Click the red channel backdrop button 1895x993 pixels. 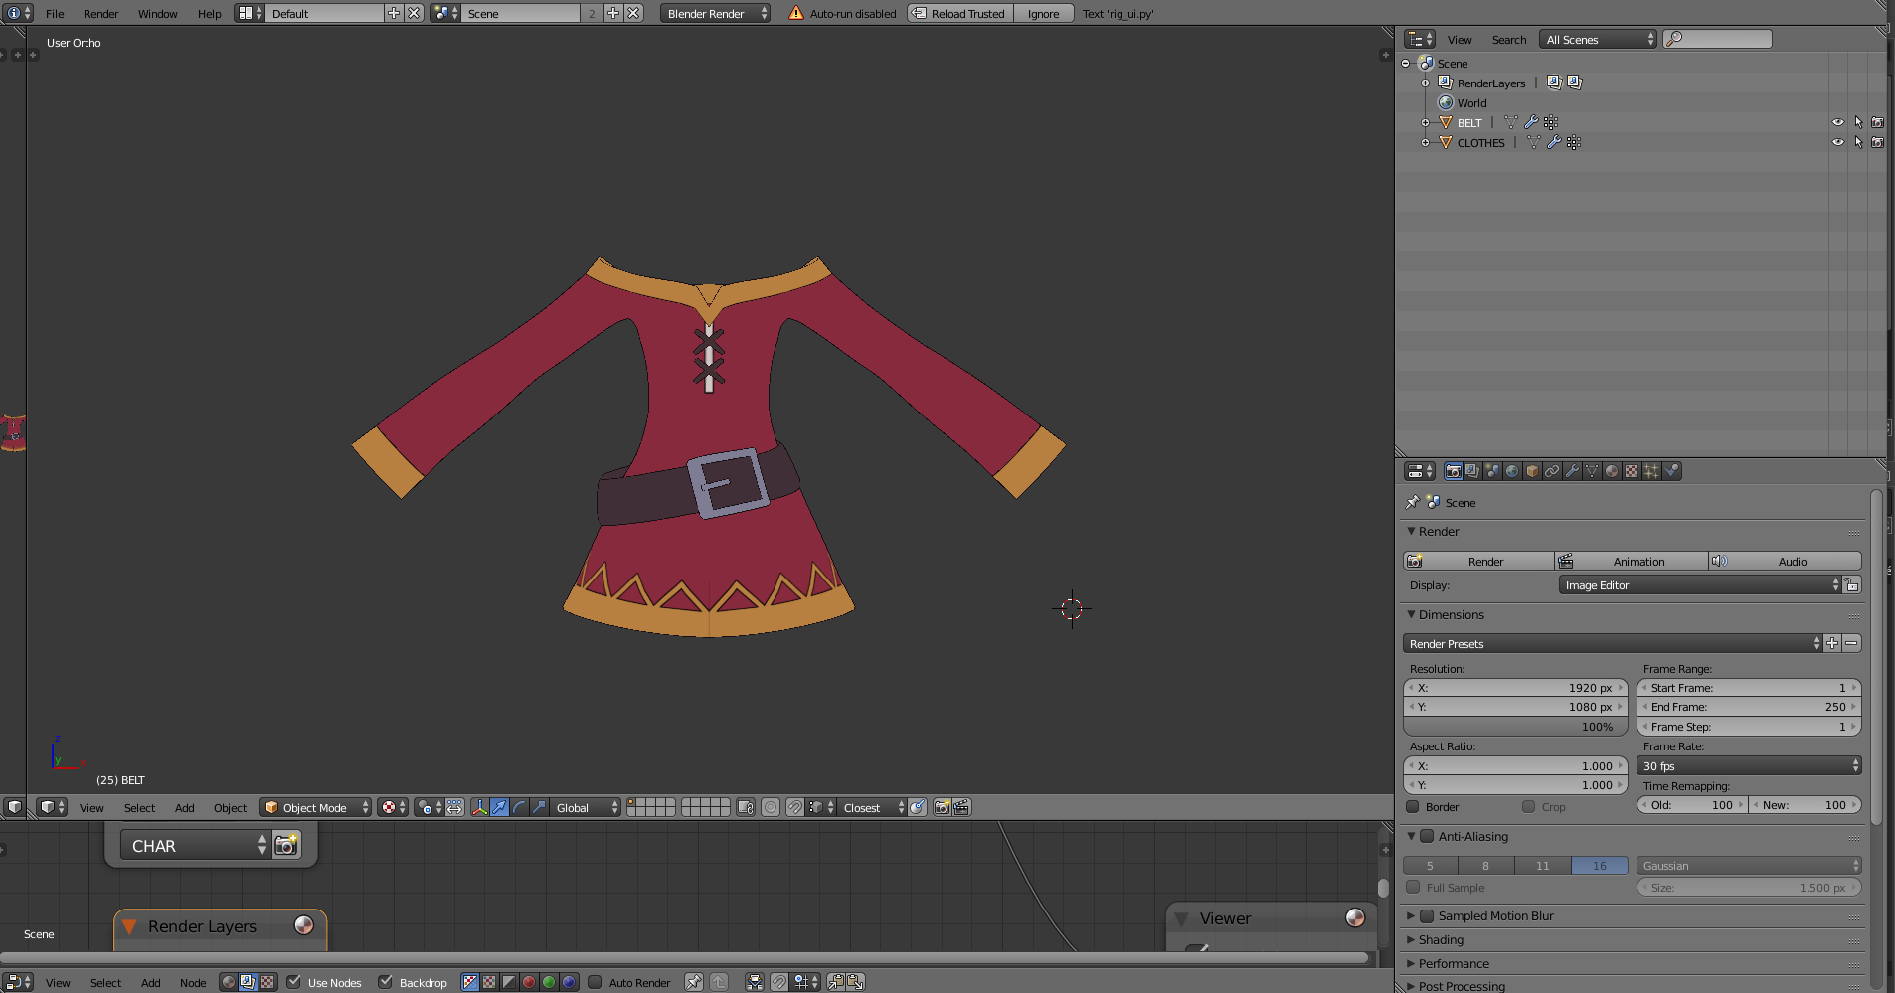[529, 982]
